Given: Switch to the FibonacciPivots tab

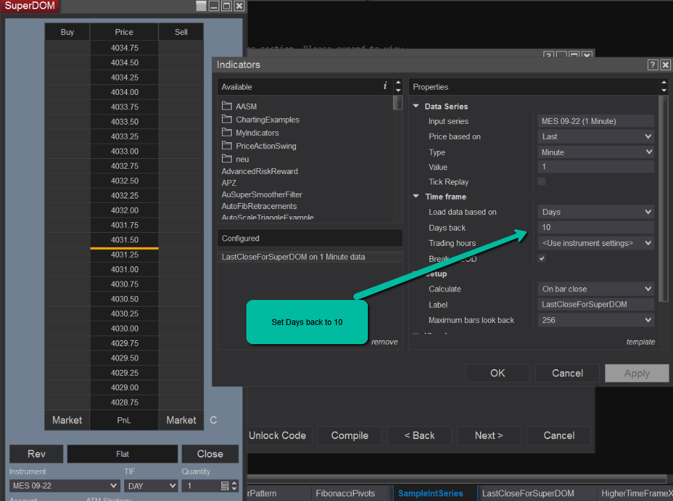Looking at the screenshot, I should [345, 493].
